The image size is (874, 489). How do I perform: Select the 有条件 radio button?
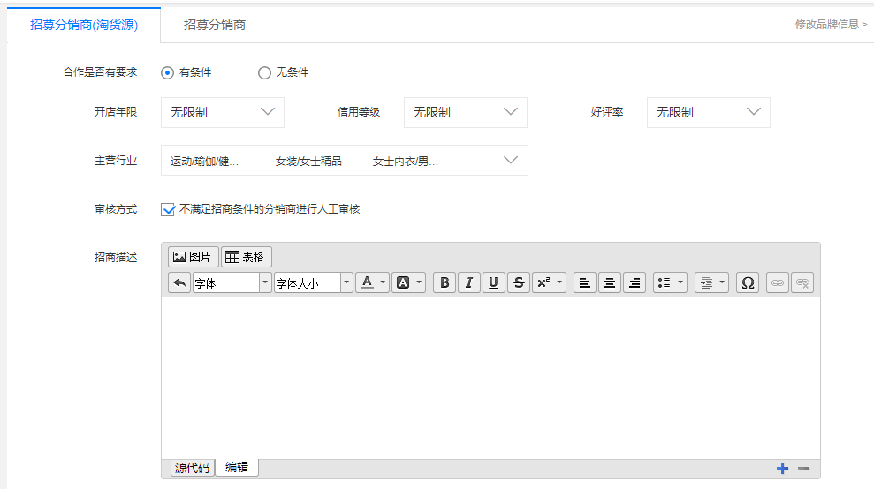[x=168, y=72]
